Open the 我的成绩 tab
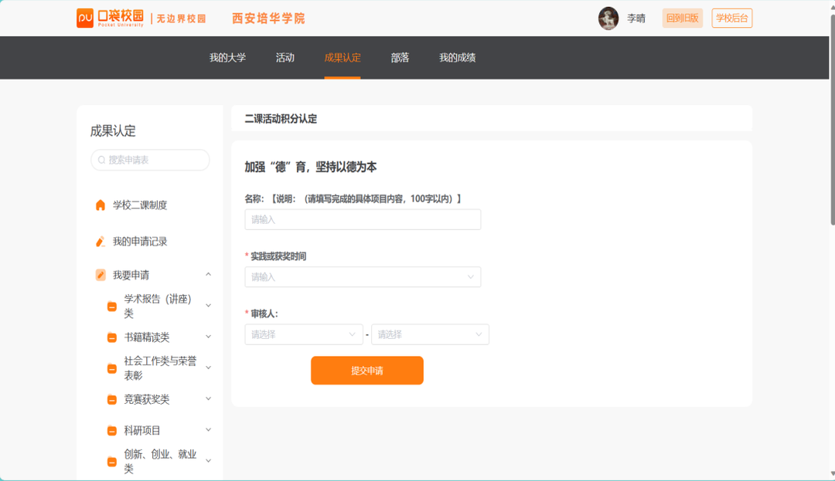The image size is (835, 481). (457, 58)
